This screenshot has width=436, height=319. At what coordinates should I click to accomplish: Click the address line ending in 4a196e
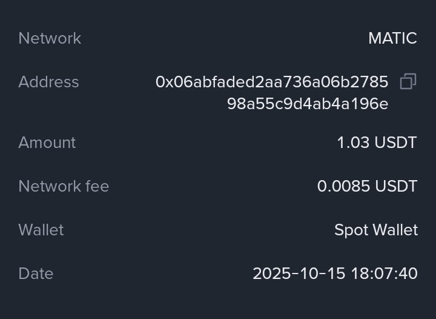click(x=308, y=104)
